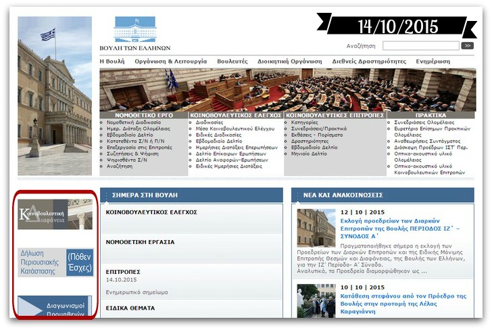Image resolution: width=492 pixels, height=330 pixels.
Task: Open the Ενημερωτικό σημείωμα committees link
Action: click(137, 292)
